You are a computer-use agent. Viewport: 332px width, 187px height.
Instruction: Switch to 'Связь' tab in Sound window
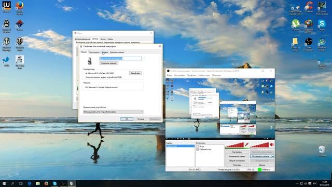[110, 39]
